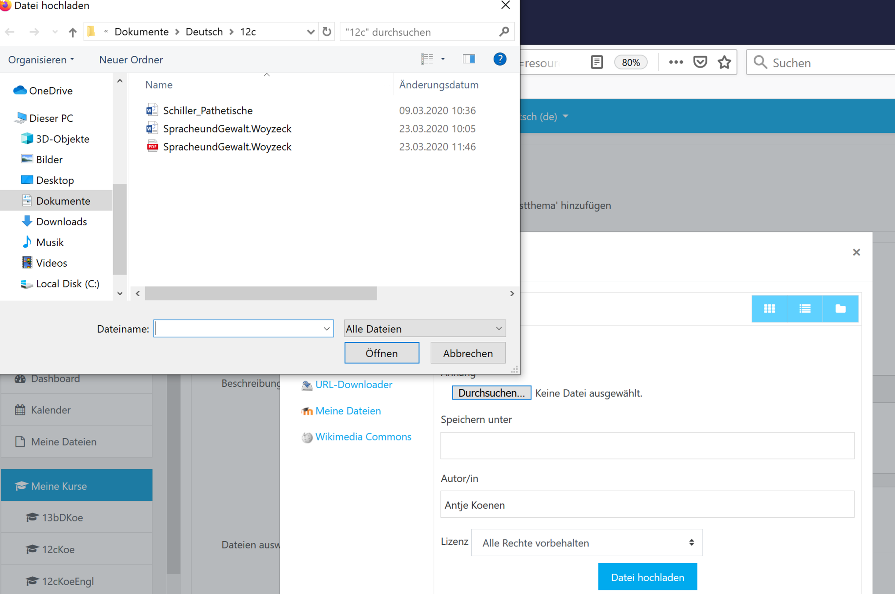Switch file picker to folder tree view
This screenshot has height=594, width=895.
840,308
